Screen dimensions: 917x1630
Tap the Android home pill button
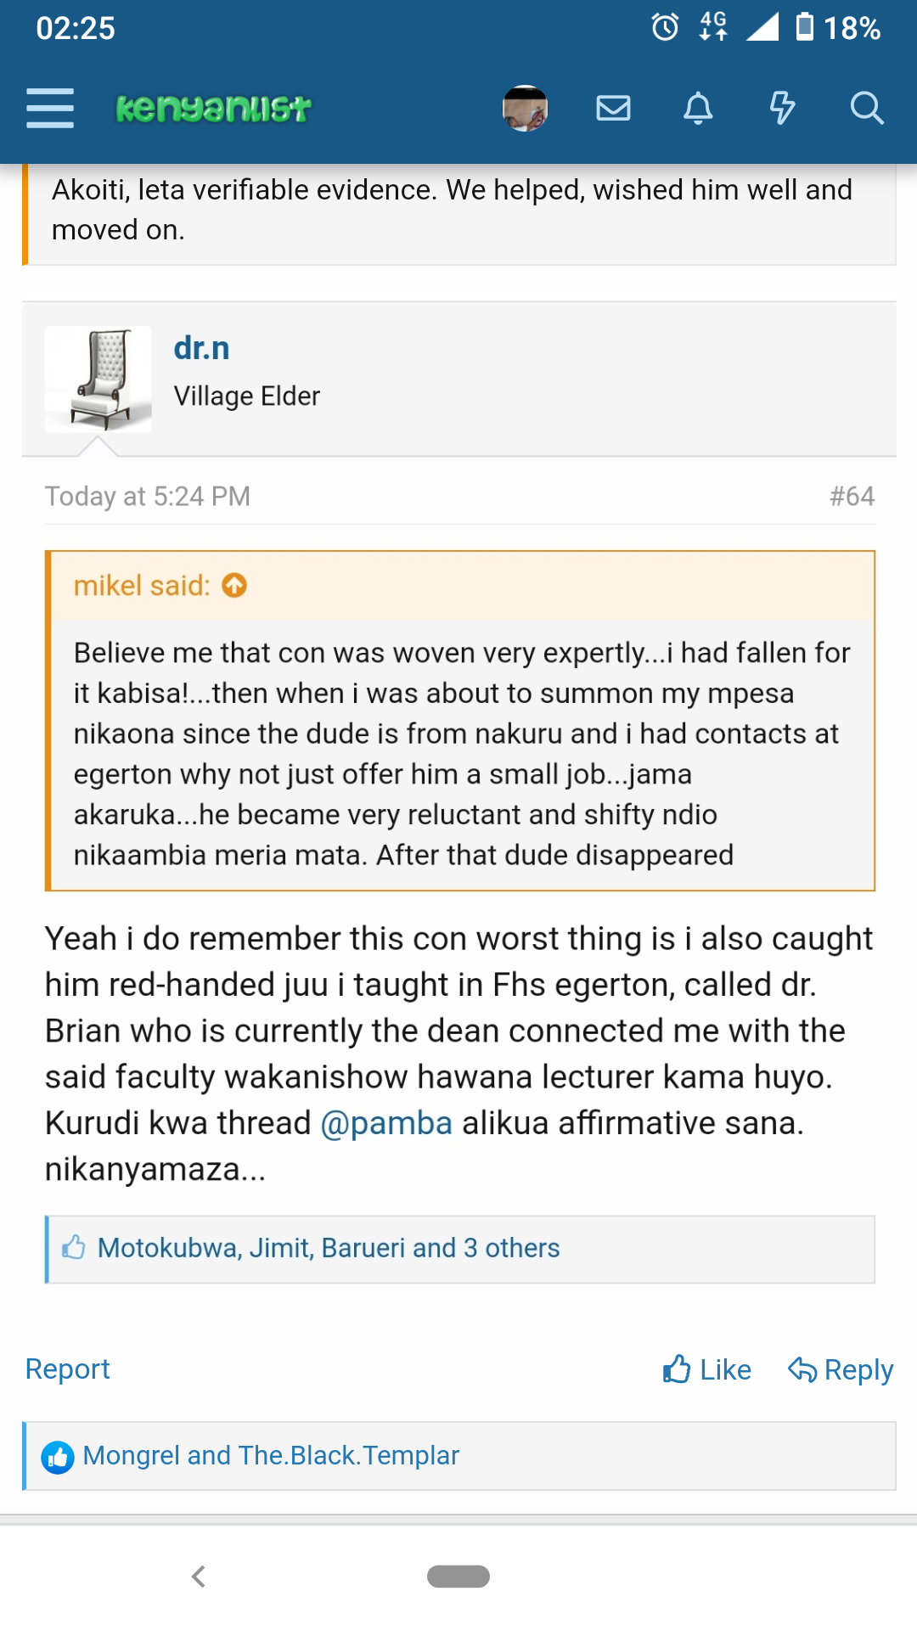coord(458,1577)
